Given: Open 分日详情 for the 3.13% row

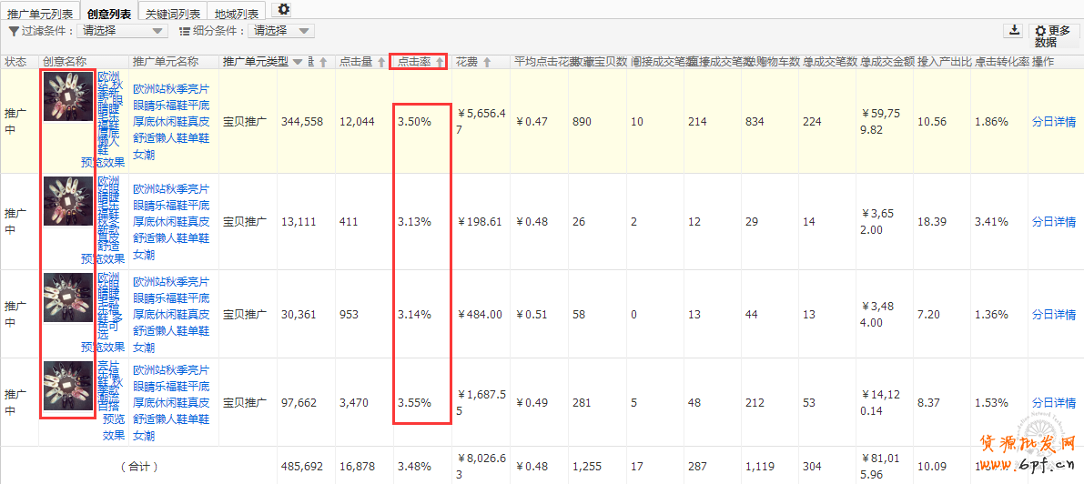Looking at the screenshot, I should click(x=1053, y=222).
